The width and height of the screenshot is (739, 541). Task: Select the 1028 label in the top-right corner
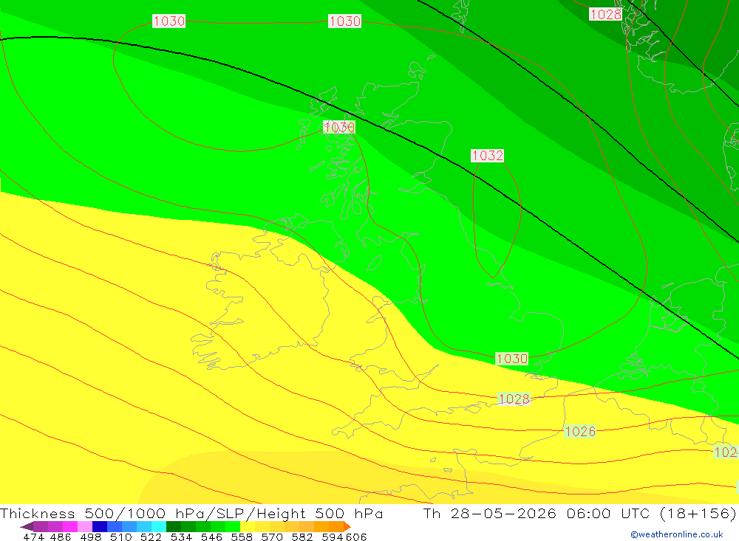coord(606,14)
